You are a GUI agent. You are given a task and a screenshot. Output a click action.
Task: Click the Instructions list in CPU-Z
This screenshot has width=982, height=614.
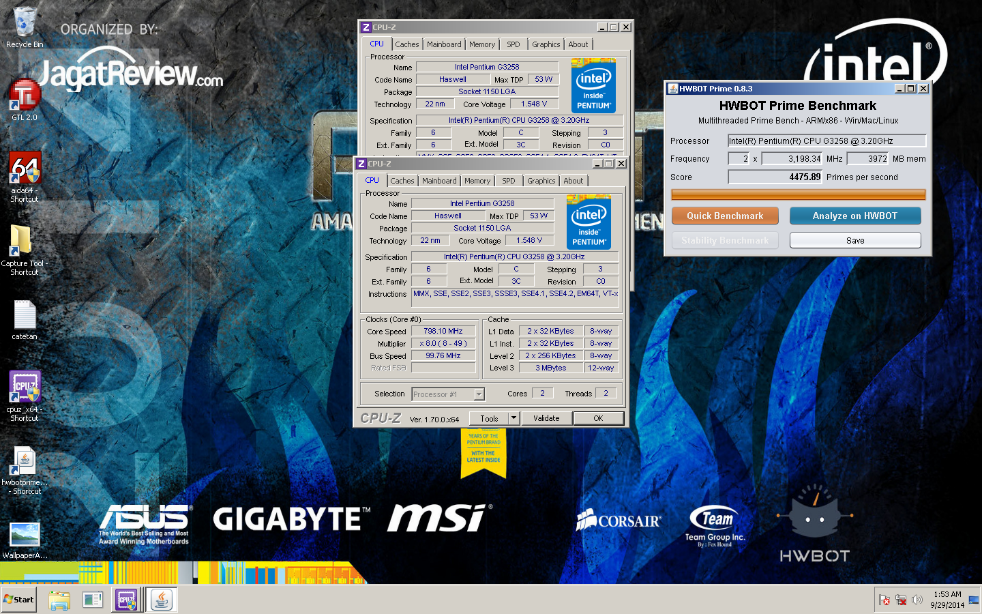[516, 298]
